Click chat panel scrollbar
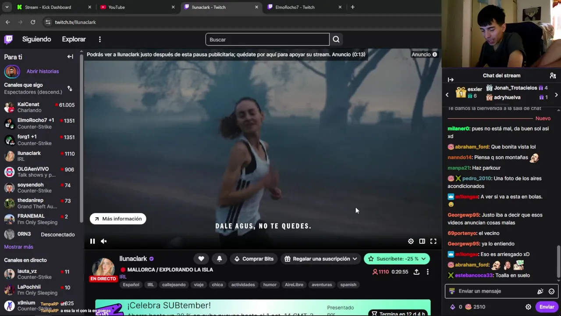 pos(558,261)
